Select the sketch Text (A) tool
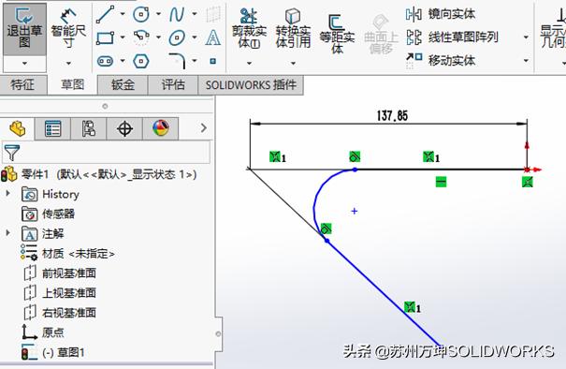Viewport: 566px width, 369px height. point(213,37)
